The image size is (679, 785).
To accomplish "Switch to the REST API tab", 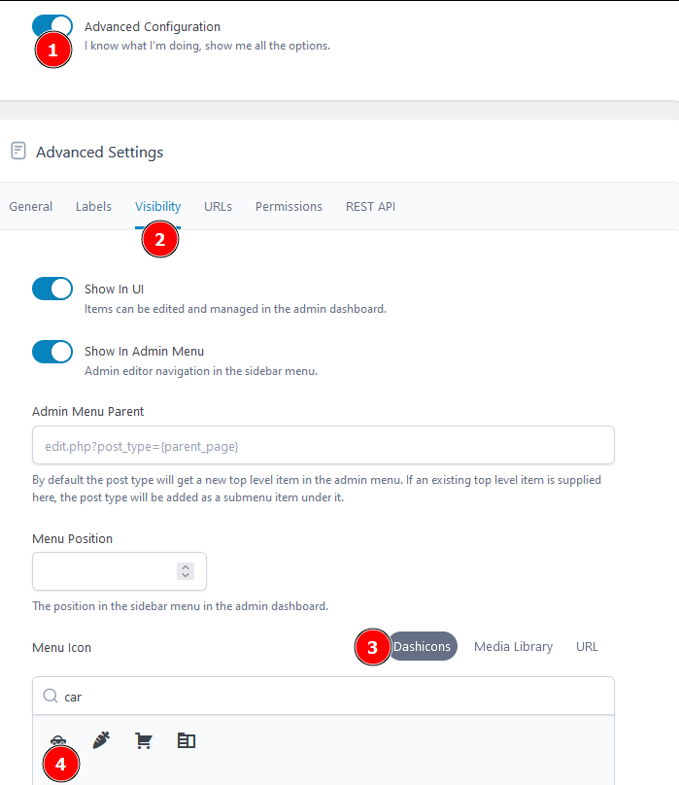I will pyautogui.click(x=370, y=206).
